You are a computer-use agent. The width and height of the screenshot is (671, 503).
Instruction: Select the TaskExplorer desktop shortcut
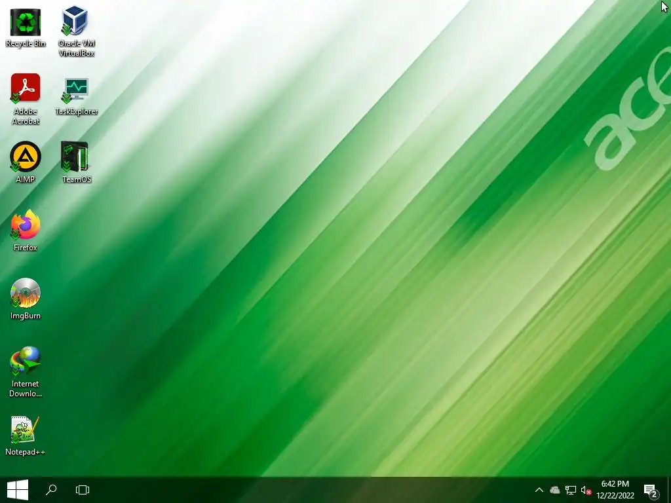pyautogui.click(x=76, y=96)
